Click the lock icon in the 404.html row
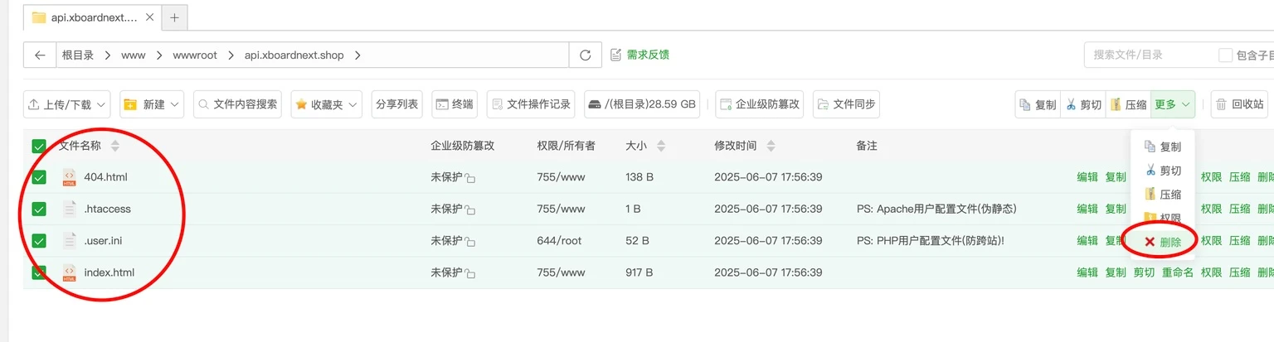The height and width of the screenshot is (342, 1274). click(469, 178)
